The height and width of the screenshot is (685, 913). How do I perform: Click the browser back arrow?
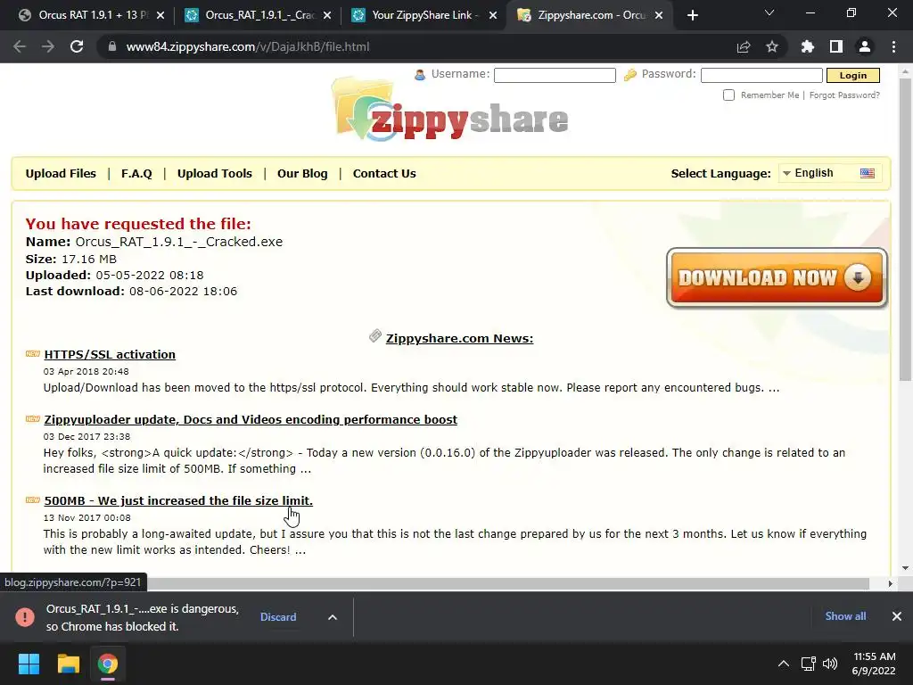tap(20, 46)
